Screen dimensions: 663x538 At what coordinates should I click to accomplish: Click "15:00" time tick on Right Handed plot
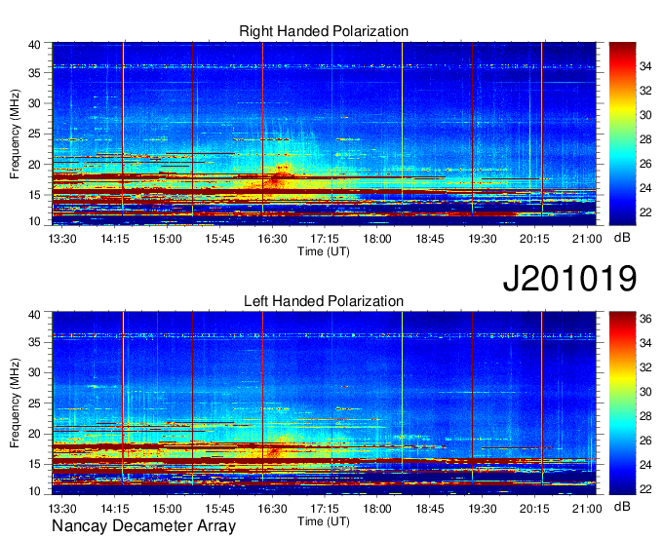click(167, 239)
